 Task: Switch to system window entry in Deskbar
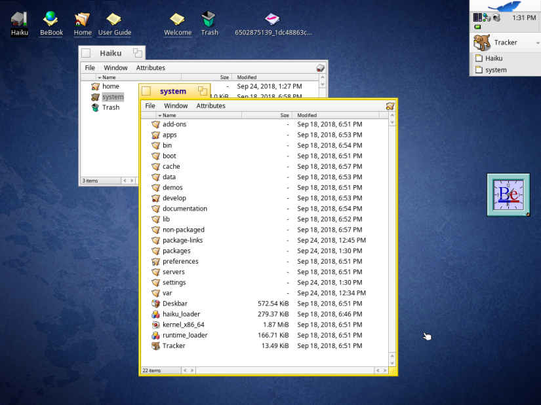pyautogui.click(x=505, y=70)
